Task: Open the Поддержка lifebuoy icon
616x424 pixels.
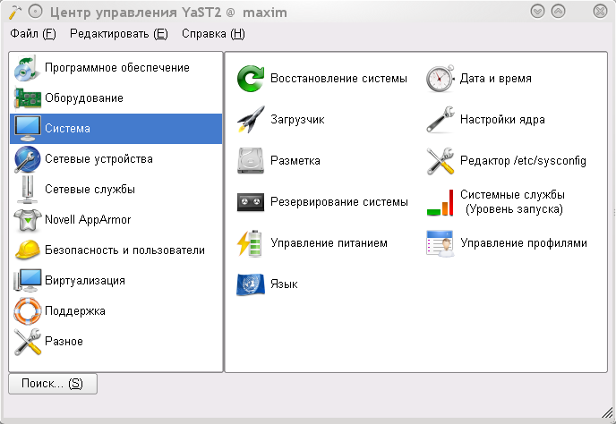Action: point(27,311)
